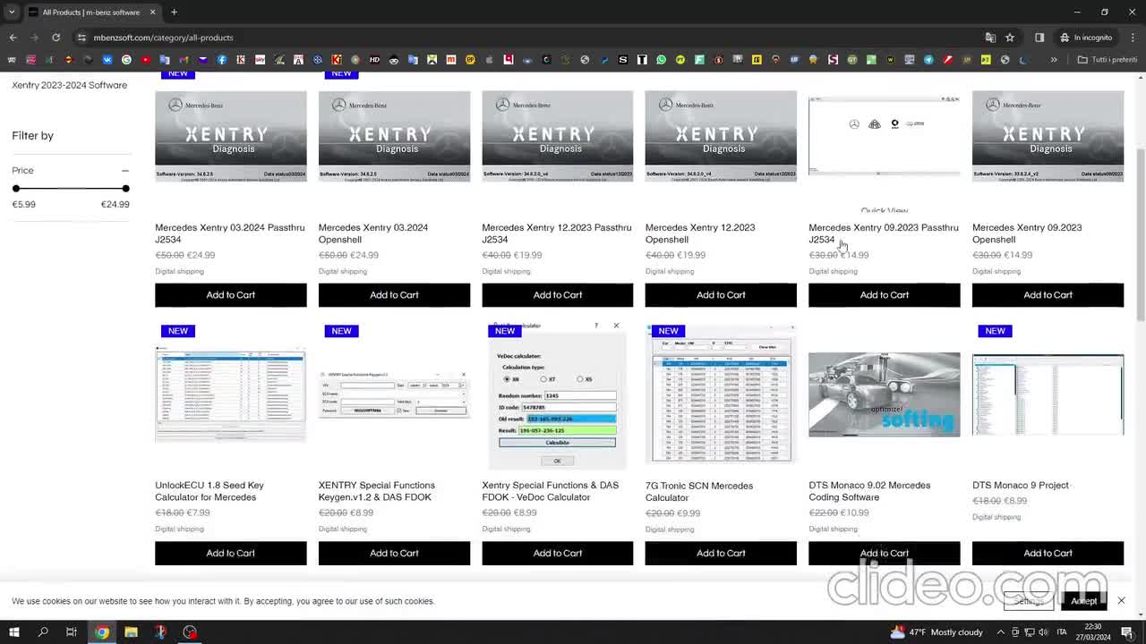Open the Chrome three-dot menu
This screenshot has width=1146, height=644.
coord(1132,38)
